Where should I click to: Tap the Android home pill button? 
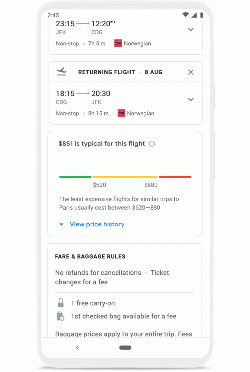[125, 348]
